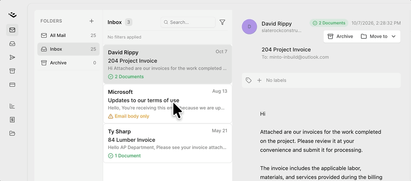Click the 2 Documents badge in header
The width and height of the screenshot is (411, 181).
(329, 23)
